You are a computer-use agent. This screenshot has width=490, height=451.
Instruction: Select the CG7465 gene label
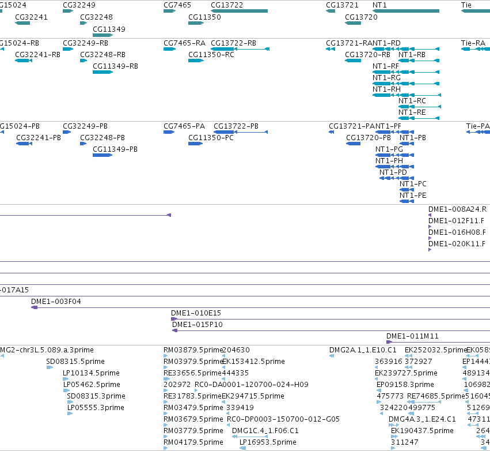tap(177, 5)
